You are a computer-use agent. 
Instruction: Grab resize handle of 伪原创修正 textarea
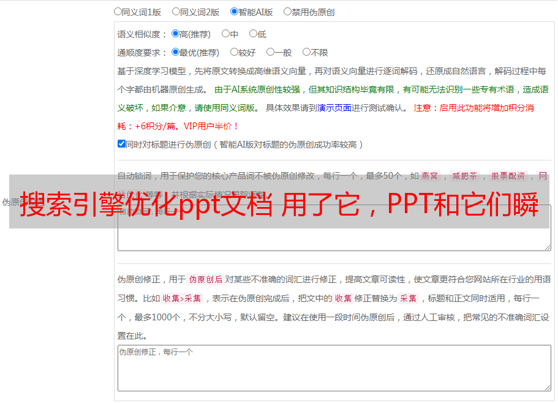pos(548,388)
